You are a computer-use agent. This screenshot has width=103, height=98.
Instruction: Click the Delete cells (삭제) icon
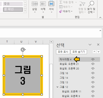coord(43,4)
